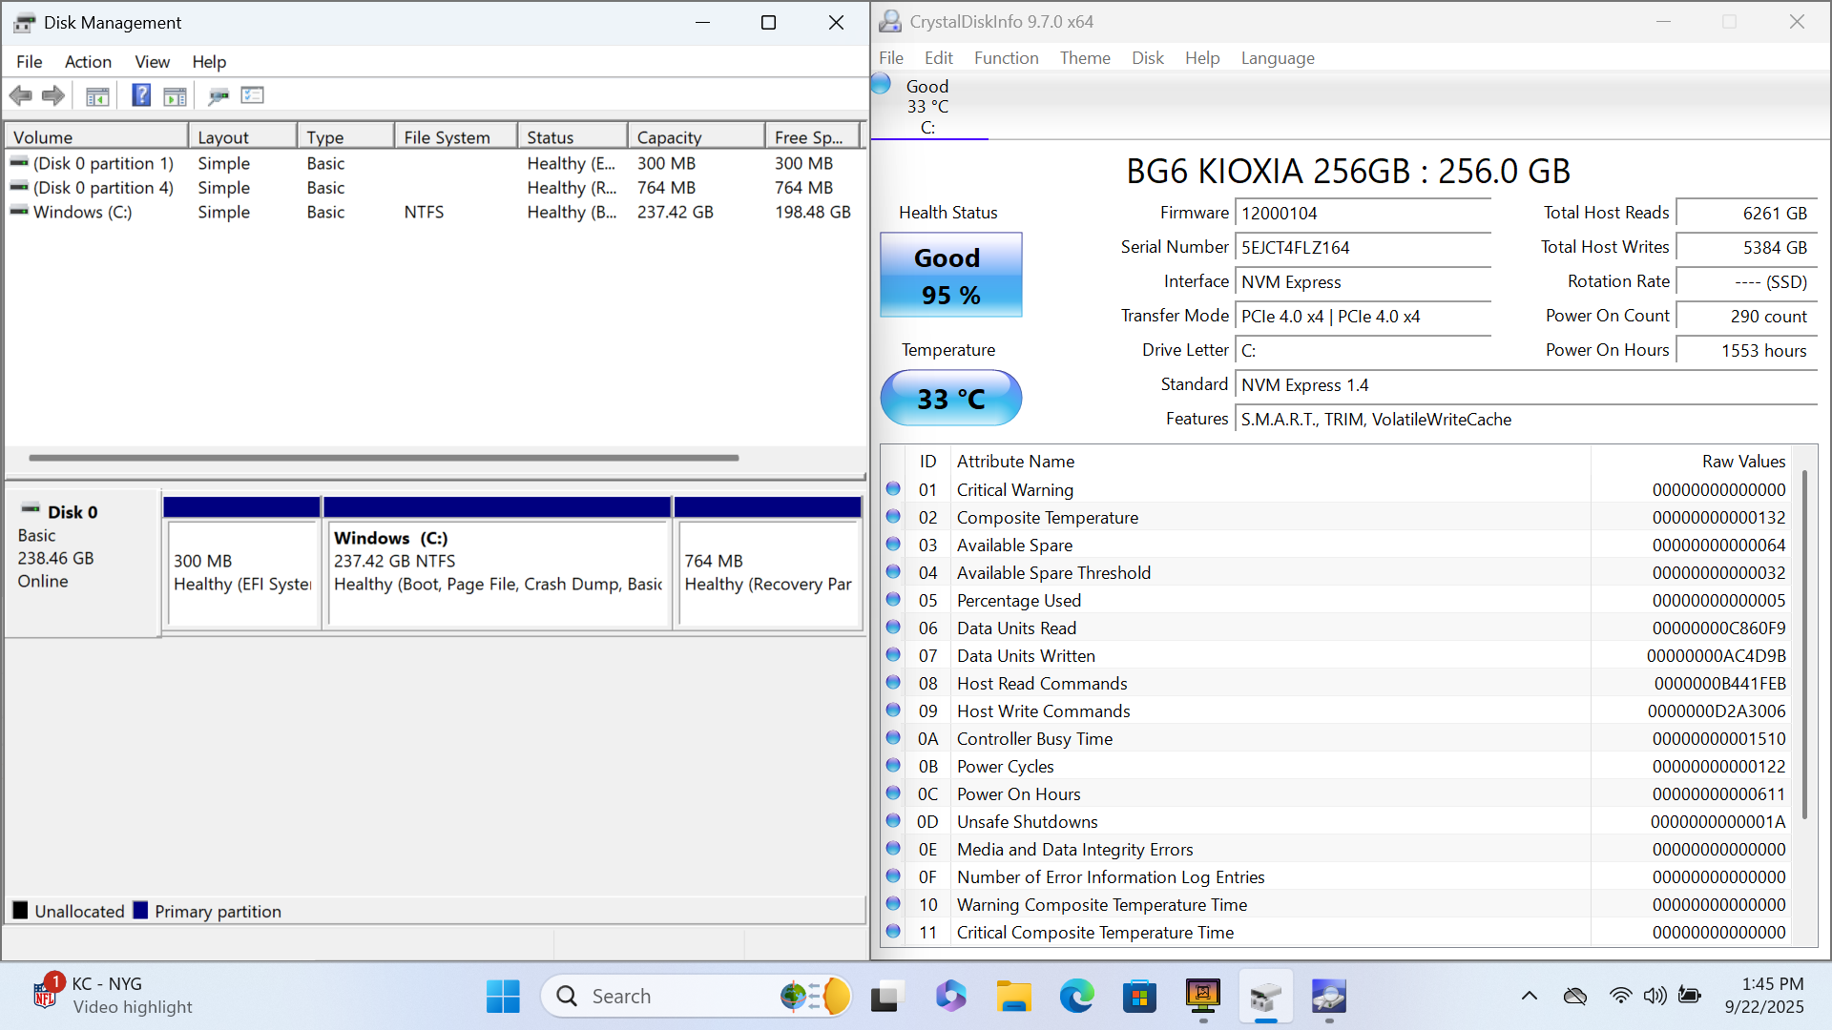
Task: Click the taskbar Search box
Action: (697, 997)
